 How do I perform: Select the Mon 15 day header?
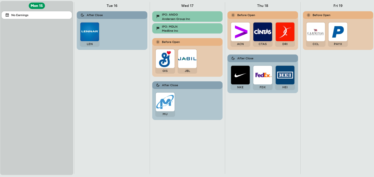pyautogui.click(x=37, y=6)
